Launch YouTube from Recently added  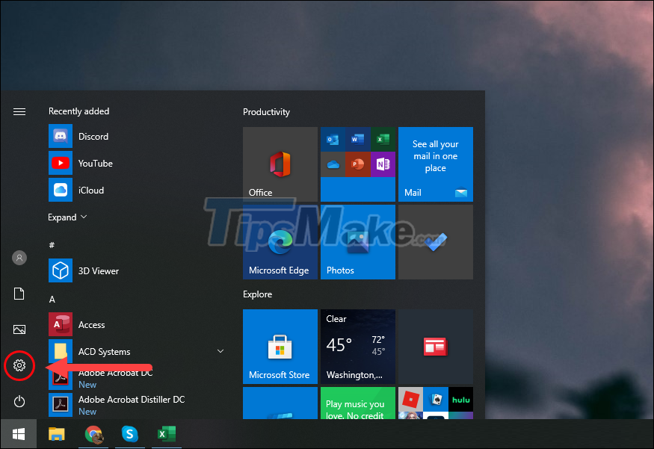(x=81, y=163)
